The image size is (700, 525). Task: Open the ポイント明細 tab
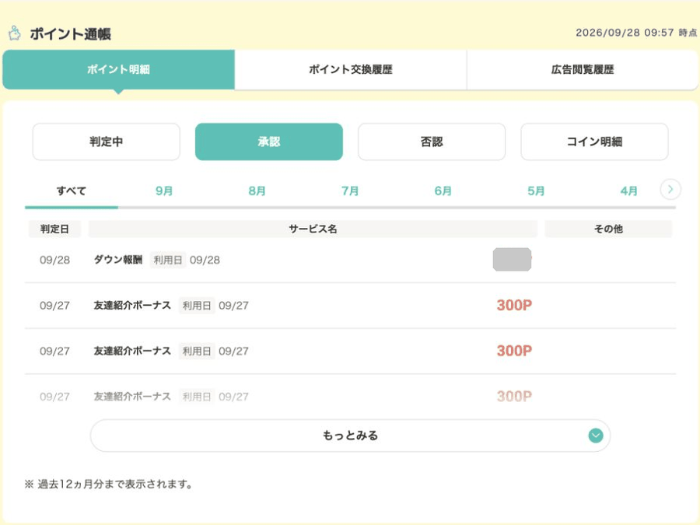(x=118, y=69)
